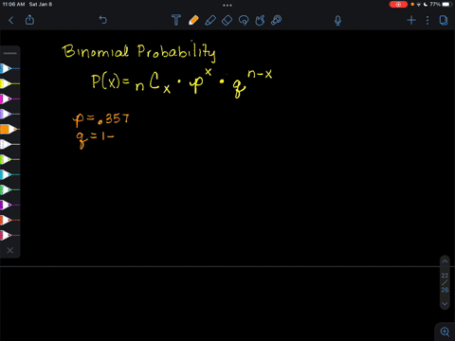
Task: Choose the lavender pen preset
Action: coord(9,114)
